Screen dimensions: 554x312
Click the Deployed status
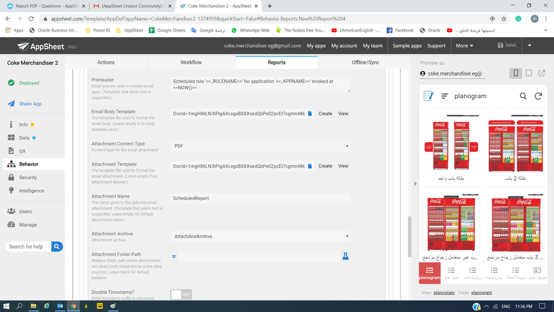[x=24, y=83]
